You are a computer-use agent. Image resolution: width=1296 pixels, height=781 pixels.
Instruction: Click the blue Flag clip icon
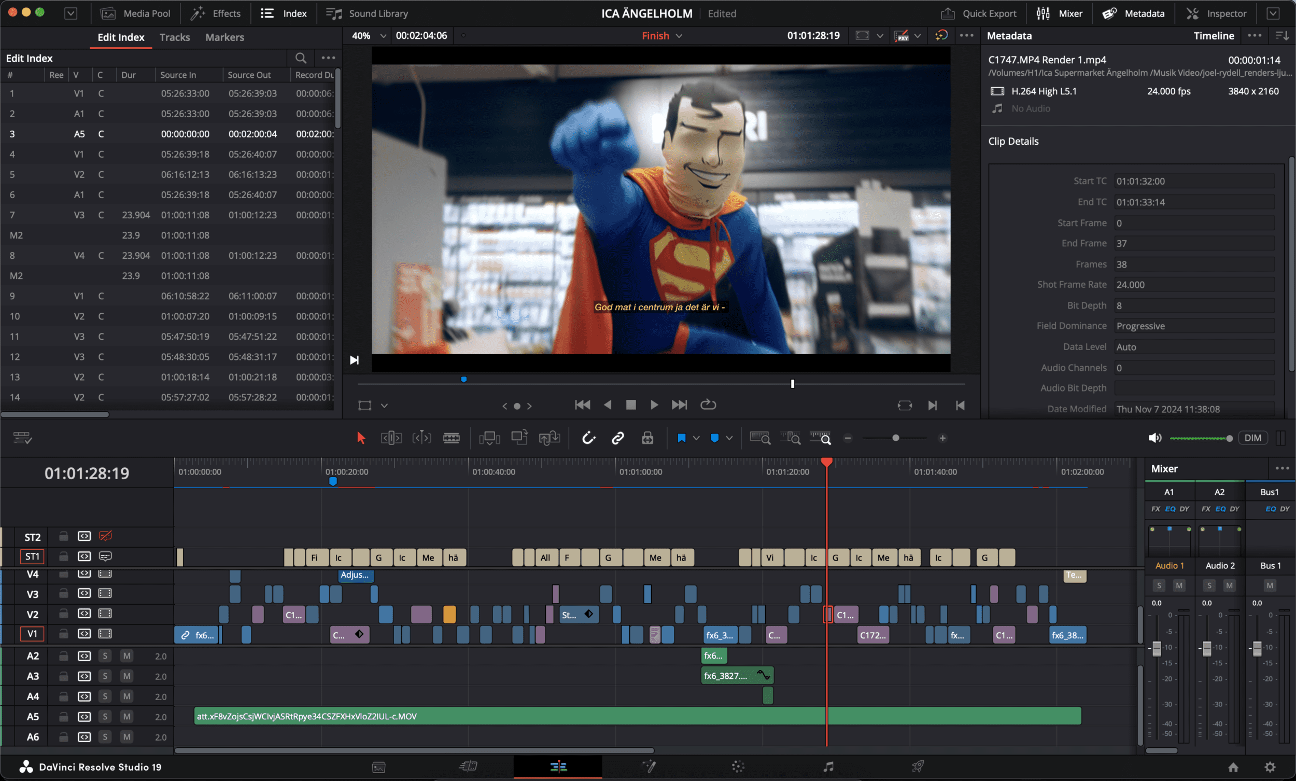pos(682,438)
